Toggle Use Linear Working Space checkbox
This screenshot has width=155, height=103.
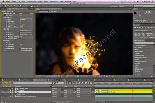tap(20, 50)
